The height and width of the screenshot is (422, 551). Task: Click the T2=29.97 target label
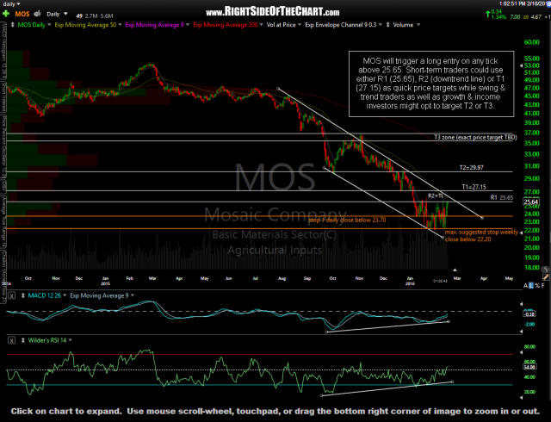471,168
